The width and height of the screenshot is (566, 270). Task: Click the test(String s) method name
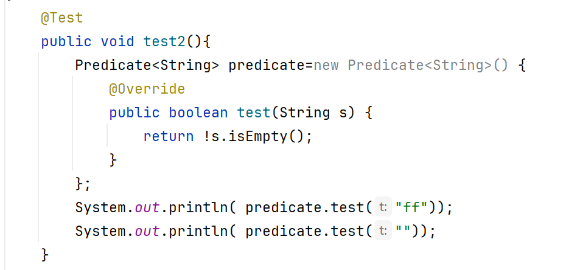[x=254, y=113]
